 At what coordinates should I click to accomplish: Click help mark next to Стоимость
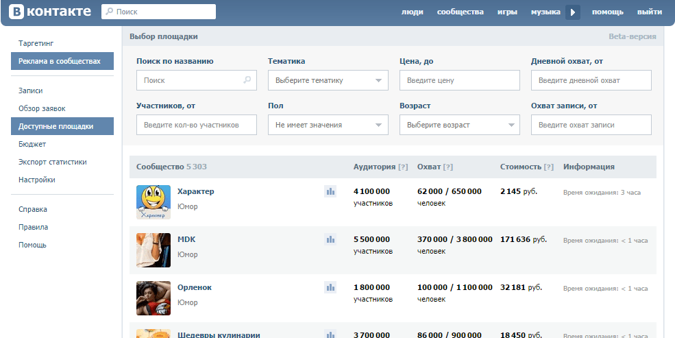[x=549, y=167]
